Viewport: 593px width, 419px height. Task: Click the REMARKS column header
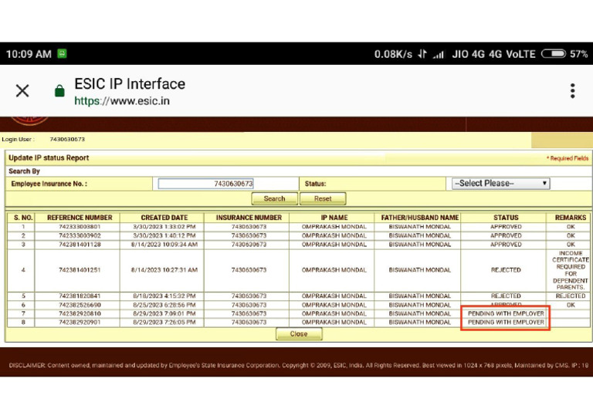(x=571, y=218)
